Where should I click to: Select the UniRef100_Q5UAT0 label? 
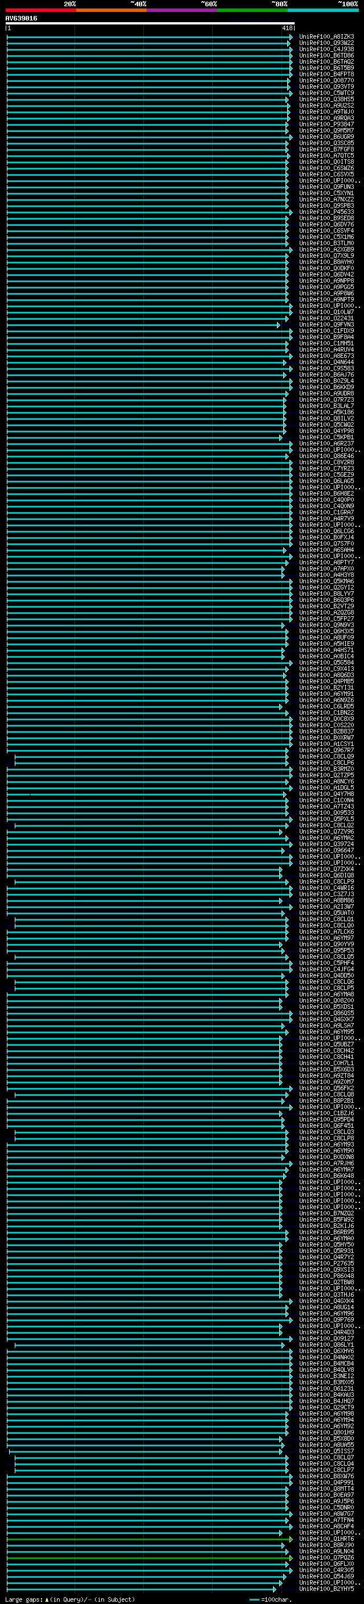[326, 913]
